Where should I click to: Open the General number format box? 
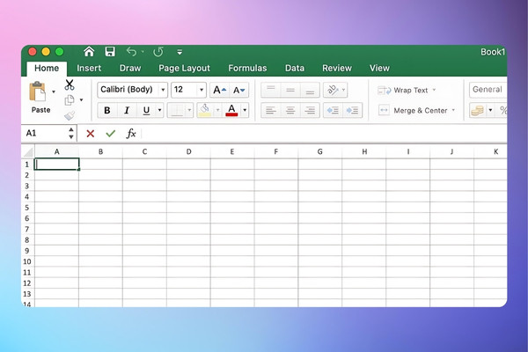pos(488,90)
